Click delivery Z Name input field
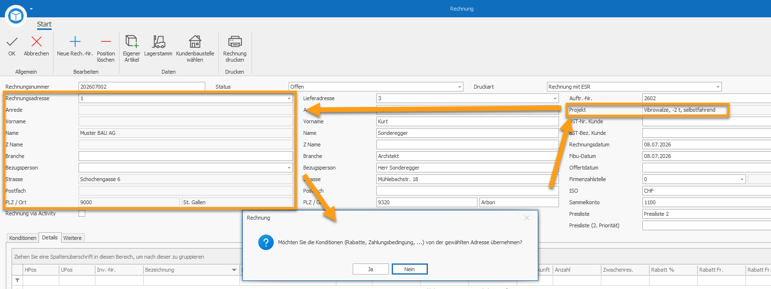Image resolution: width=771 pixels, height=289 pixels. click(x=467, y=144)
